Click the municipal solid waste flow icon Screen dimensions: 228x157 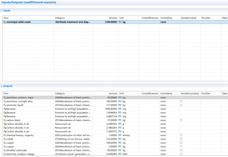[5, 22]
